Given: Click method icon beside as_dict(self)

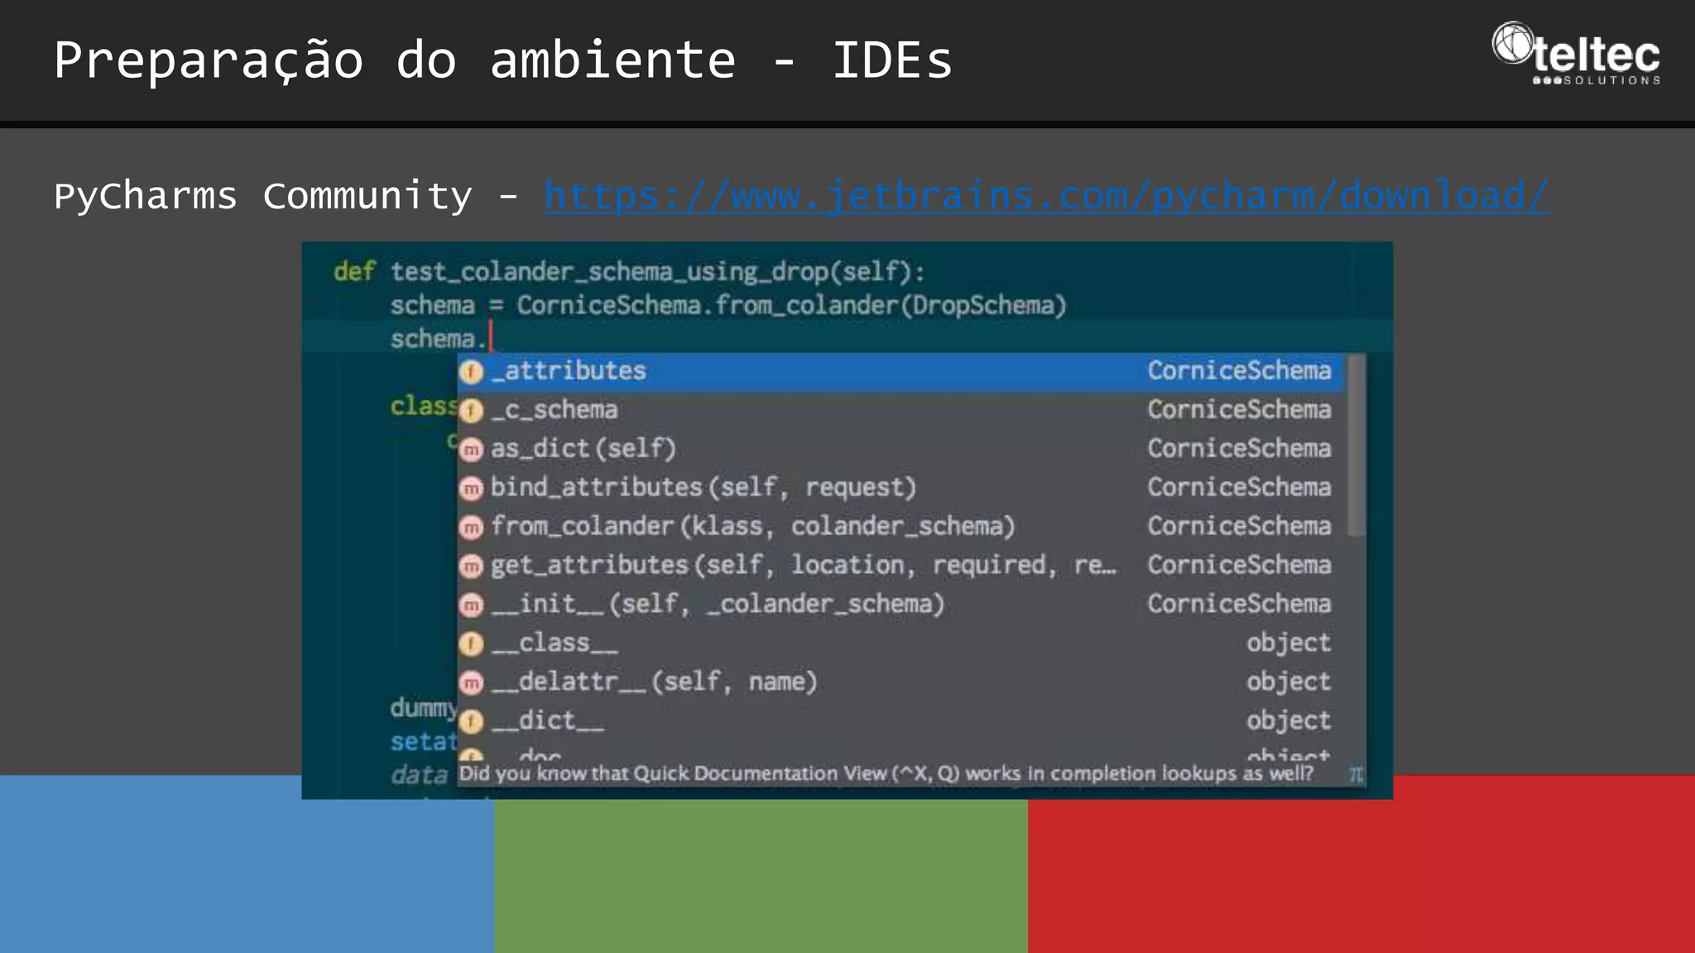Looking at the screenshot, I should pyautogui.click(x=472, y=449).
